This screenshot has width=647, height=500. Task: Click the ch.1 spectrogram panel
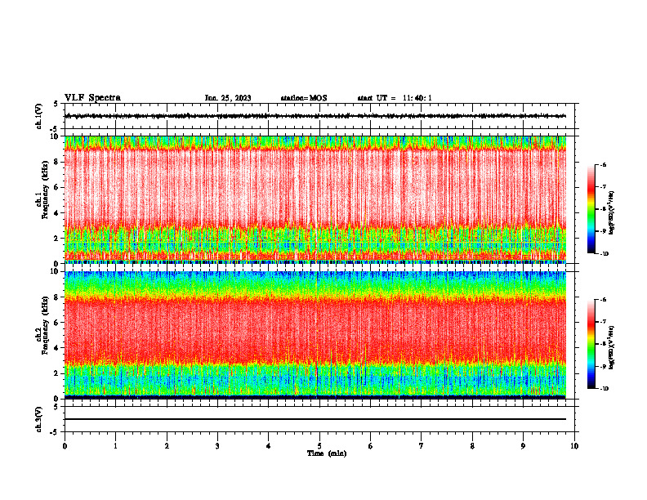point(315,199)
